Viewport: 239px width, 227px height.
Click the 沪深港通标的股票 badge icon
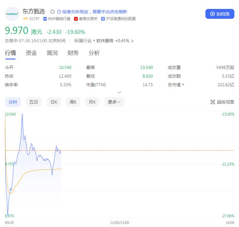click(x=103, y=19)
